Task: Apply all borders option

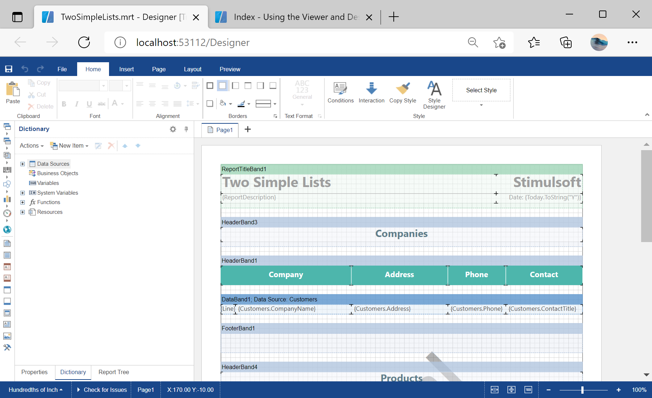Action: (210, 86)
